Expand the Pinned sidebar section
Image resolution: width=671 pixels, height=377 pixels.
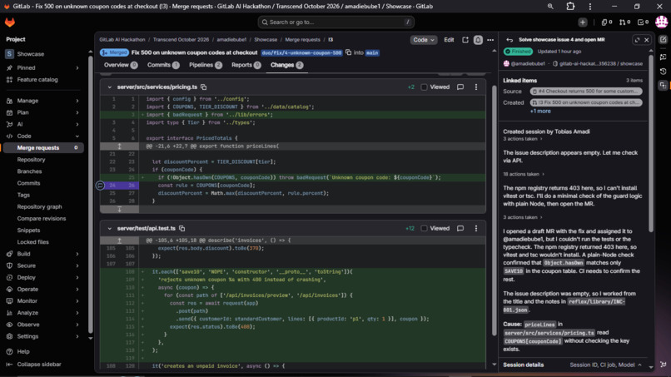[42, 67]
